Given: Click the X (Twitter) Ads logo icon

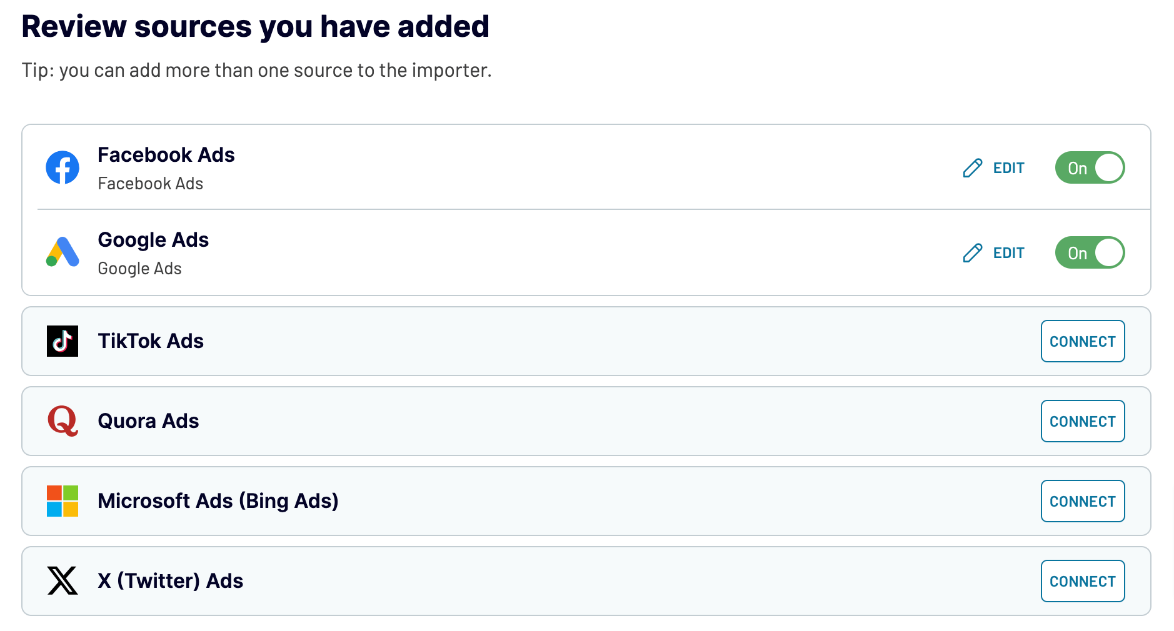Looking at the screenshot, I should click(x=62, y=581).
